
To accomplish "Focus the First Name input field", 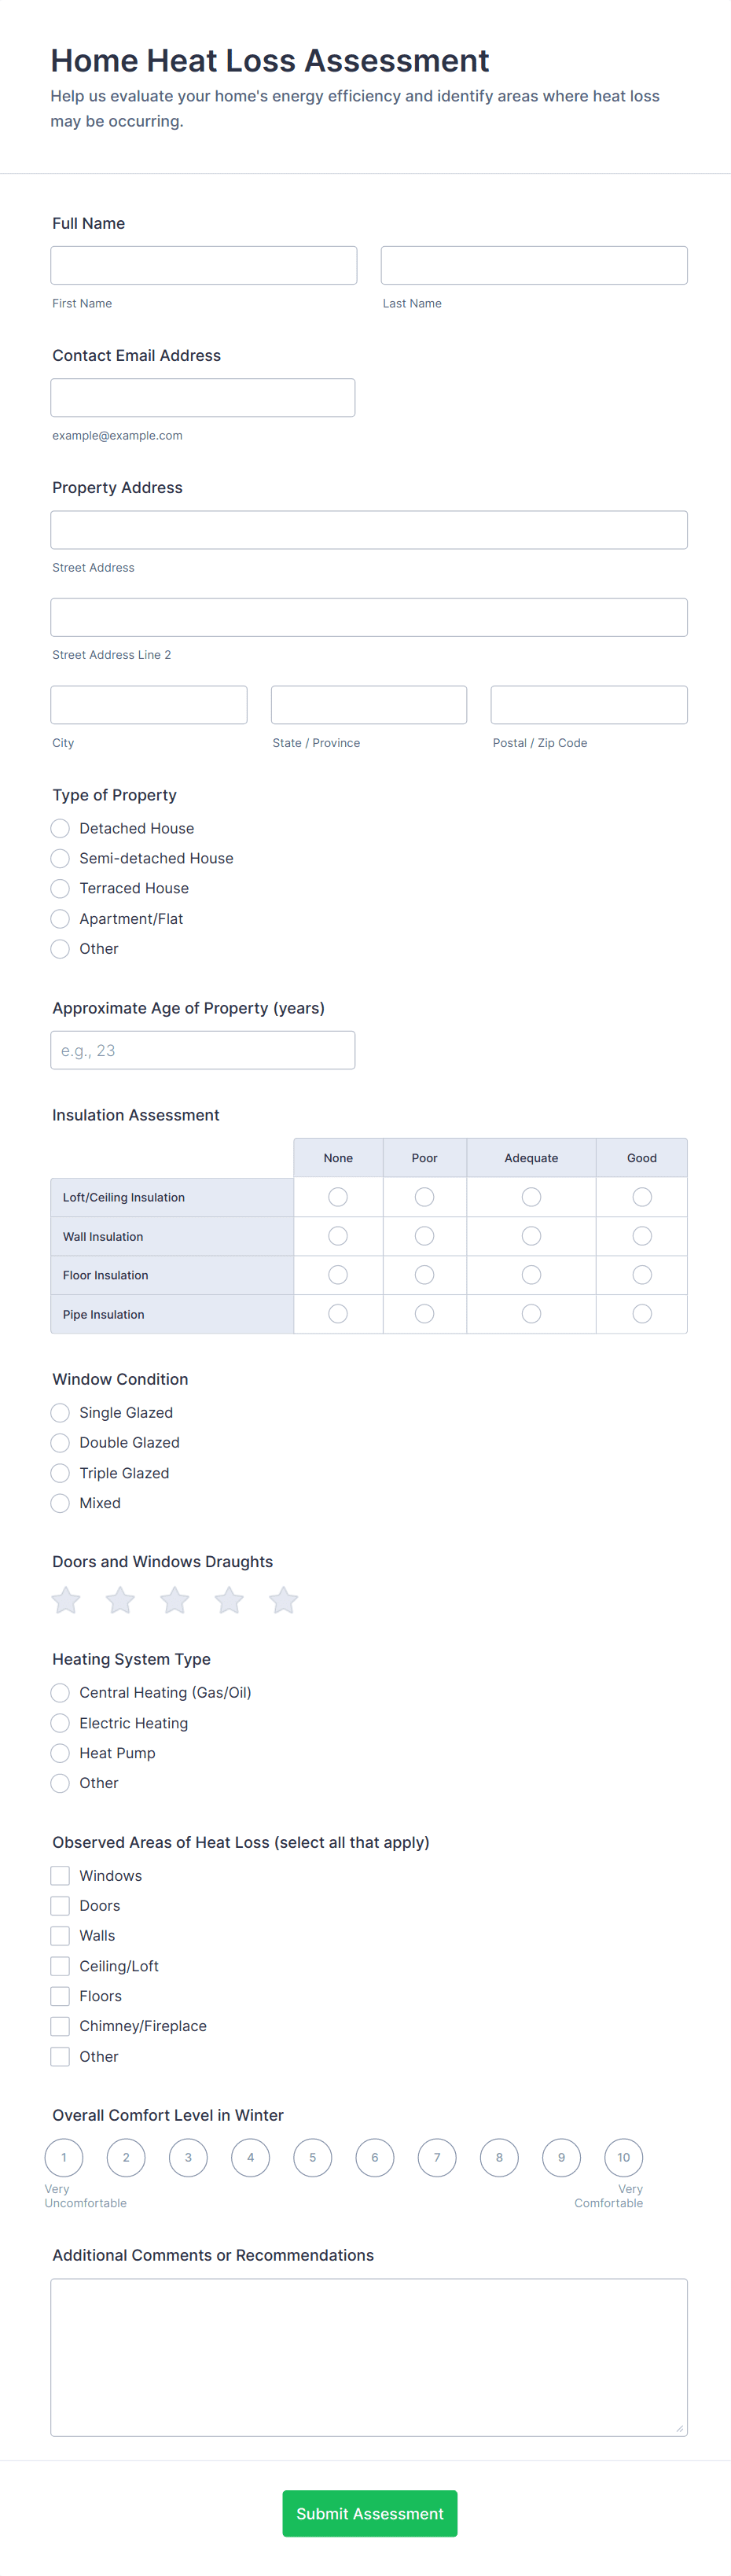I will (204, 265).
